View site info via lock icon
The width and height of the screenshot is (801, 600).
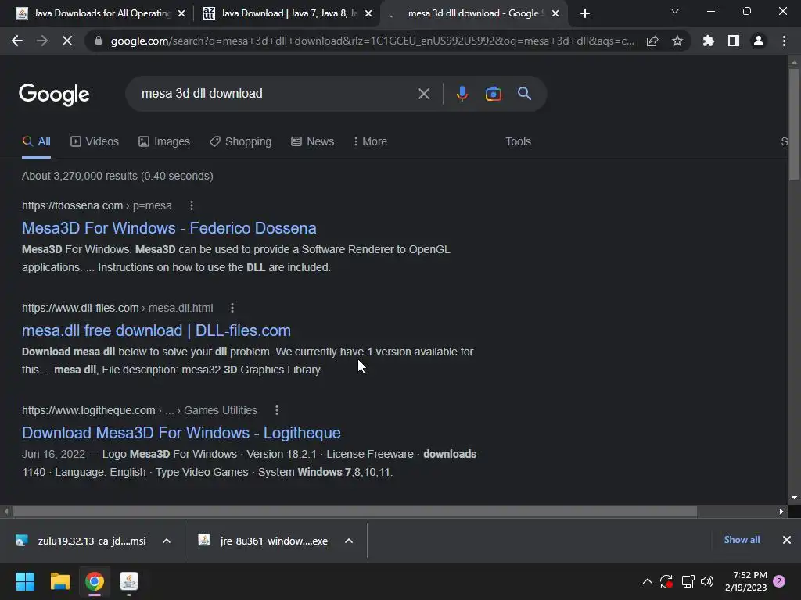[99, 41]
